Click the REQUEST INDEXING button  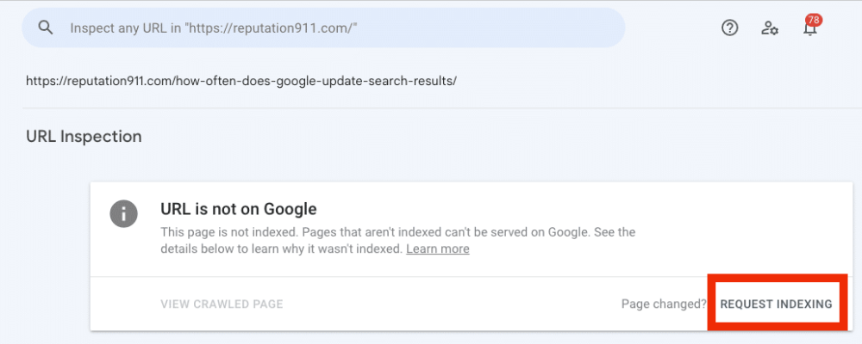coord(777,304)
